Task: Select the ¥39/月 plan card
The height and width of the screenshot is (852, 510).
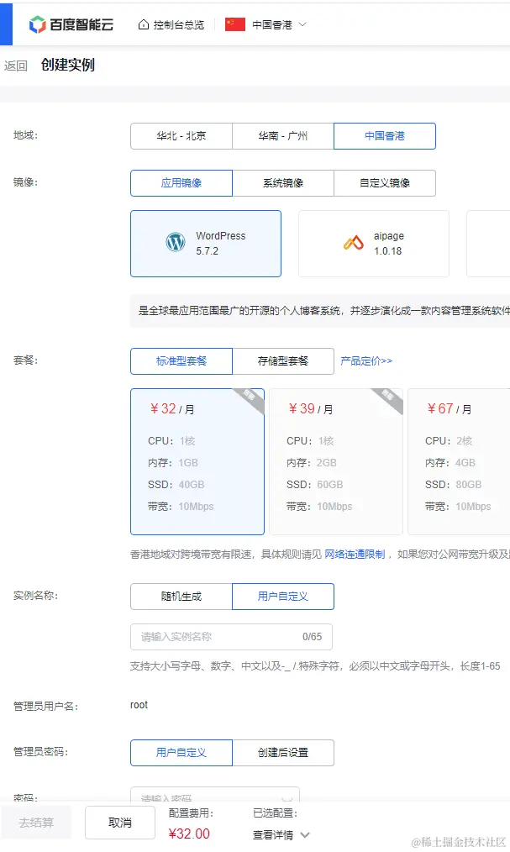Action: click(x=336, y=461)
